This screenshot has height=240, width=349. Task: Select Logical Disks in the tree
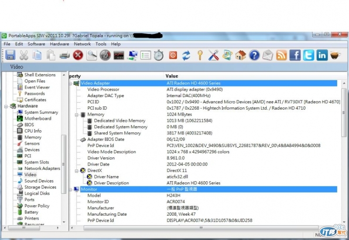[x=37, y=193]
